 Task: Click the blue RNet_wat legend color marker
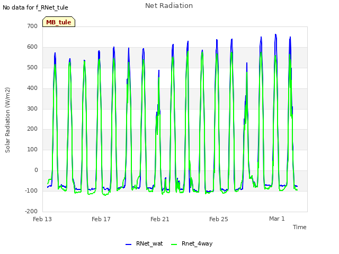point(128,244)
